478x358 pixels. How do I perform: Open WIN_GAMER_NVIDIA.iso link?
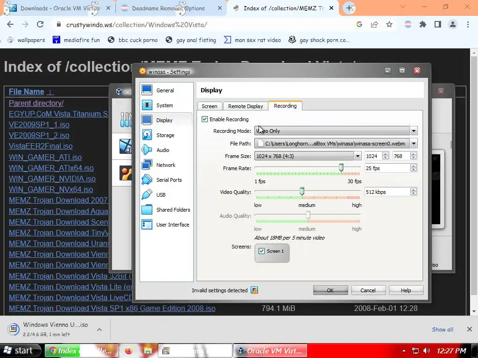click(52, 179)
